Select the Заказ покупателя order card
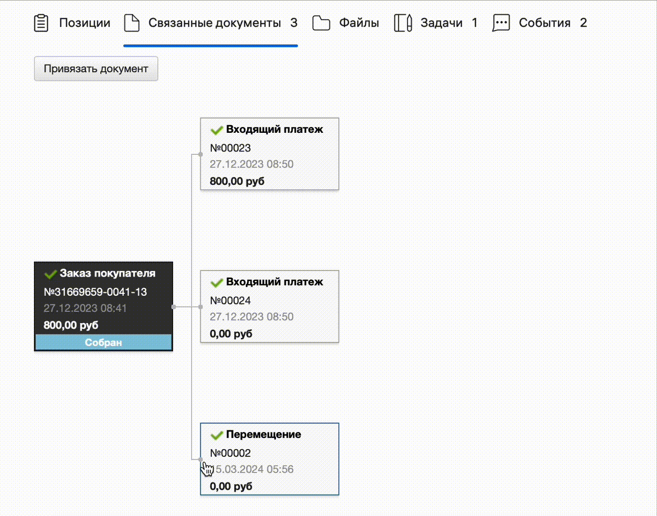 click(103, 299)
